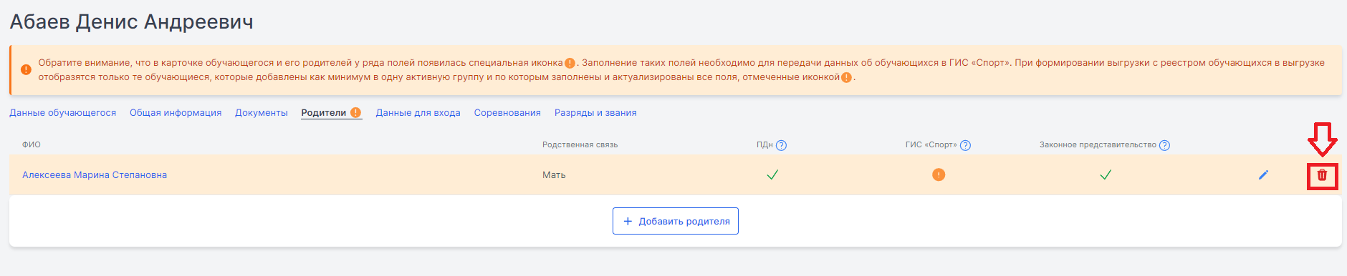Switch to Данные обучающегося tab

62,113
